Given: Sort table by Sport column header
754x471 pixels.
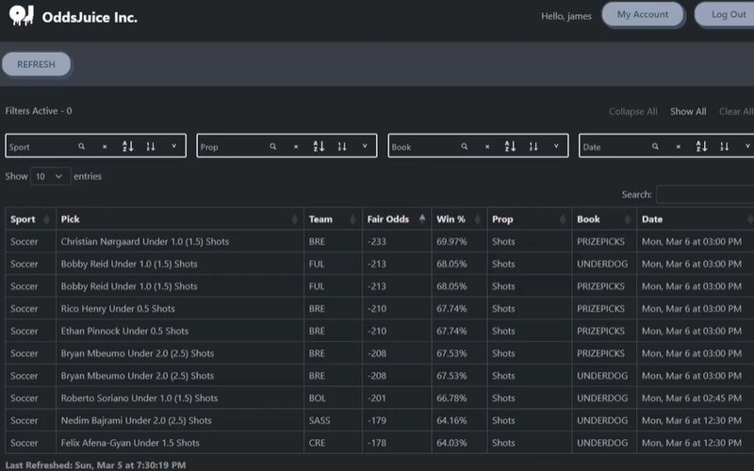Looking at the screenshot, I should tap(31, 219).
